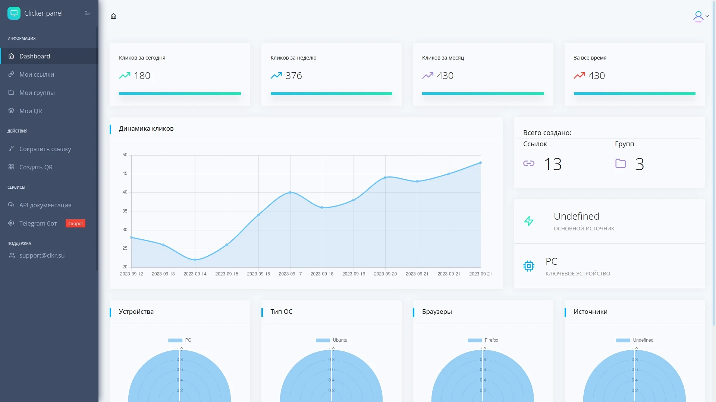Screen dimensions: 716x402
Task: Click the PC ключевое устройство text
Action: (578, 266)
